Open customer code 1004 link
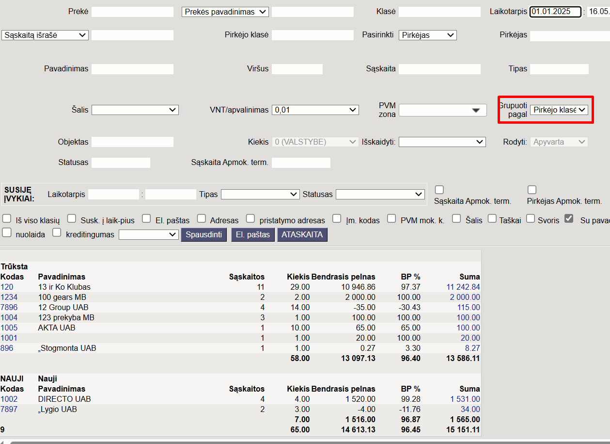 9,317
